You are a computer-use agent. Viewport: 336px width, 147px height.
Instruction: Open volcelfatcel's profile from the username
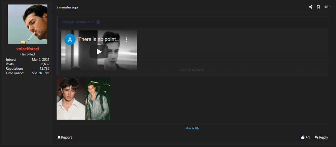(x=28, y=49)
